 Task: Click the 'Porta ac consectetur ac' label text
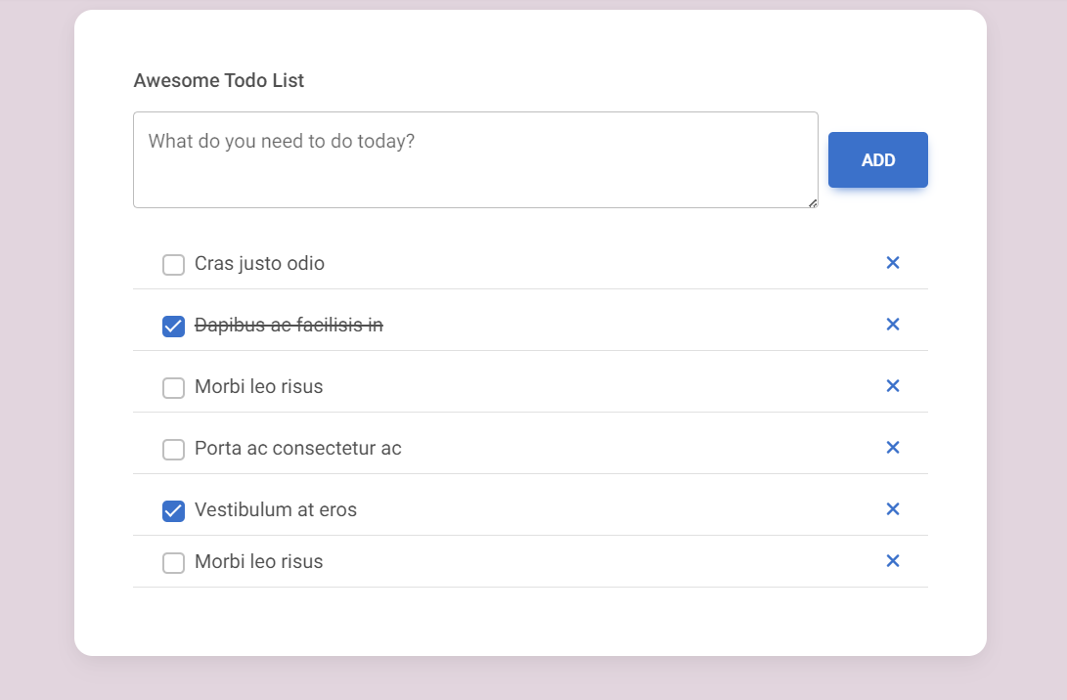(298, 449)
